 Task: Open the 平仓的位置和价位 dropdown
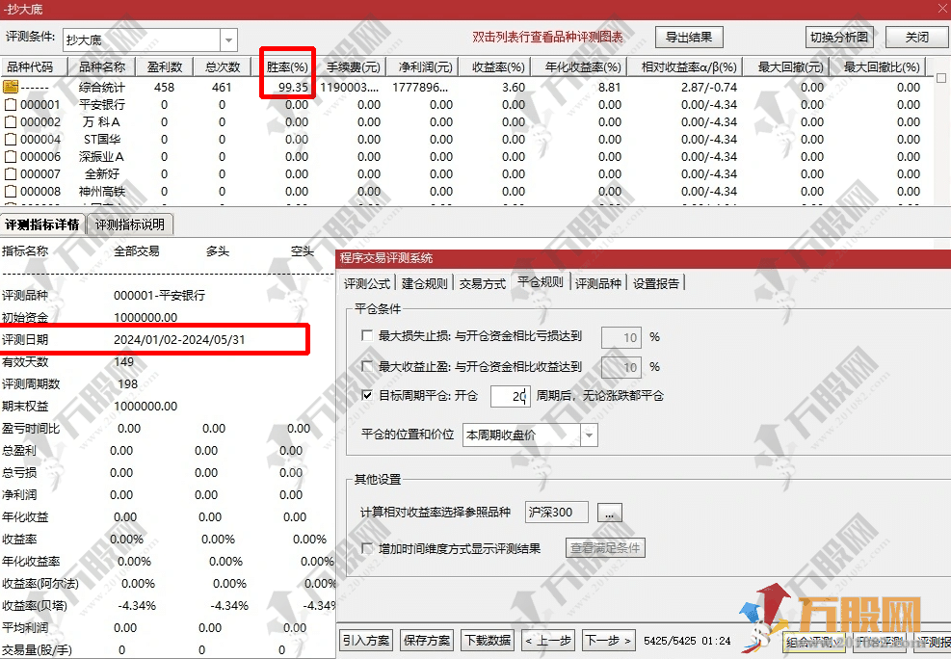tap(589, 435)
